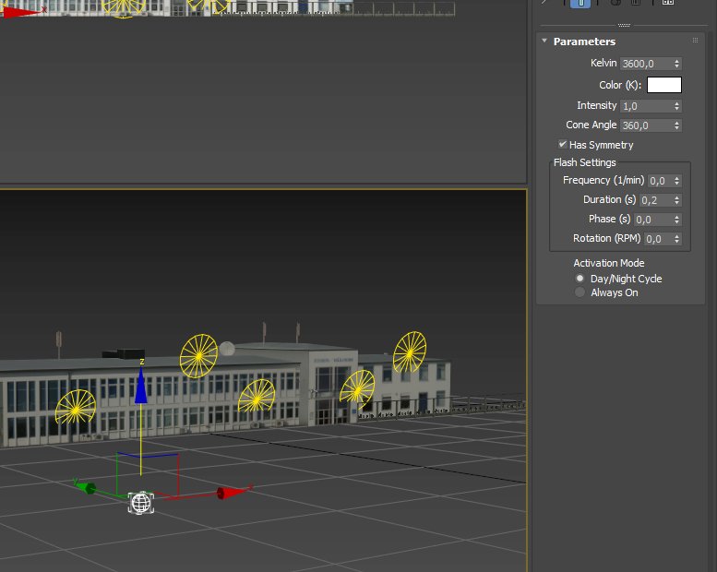Click the Kelvin spinner arrows
Image resolution: width=717 pixels, height=572 pixels.
(x=677, y=64)
